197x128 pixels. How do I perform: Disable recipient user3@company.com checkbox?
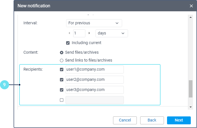pyautogui.click(x=62, y=90)
